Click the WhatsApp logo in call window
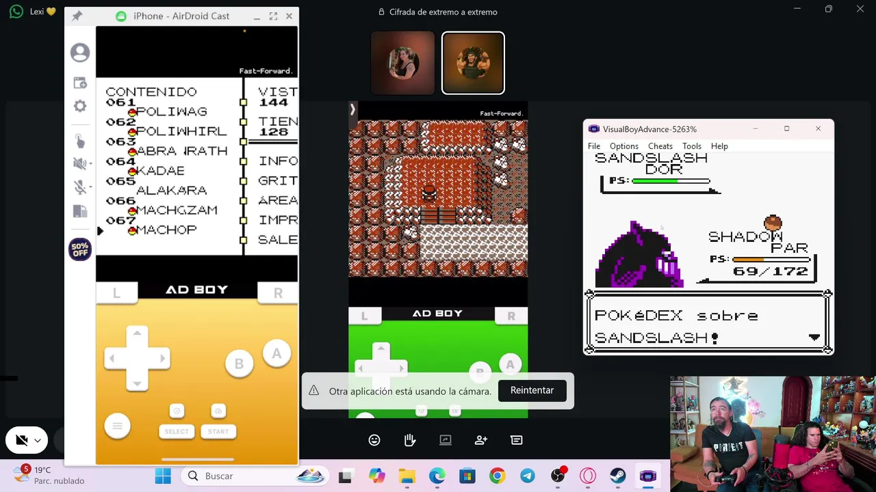Image resolution: width=876 pixels, height=492 pixels. (x=16, y=12)
